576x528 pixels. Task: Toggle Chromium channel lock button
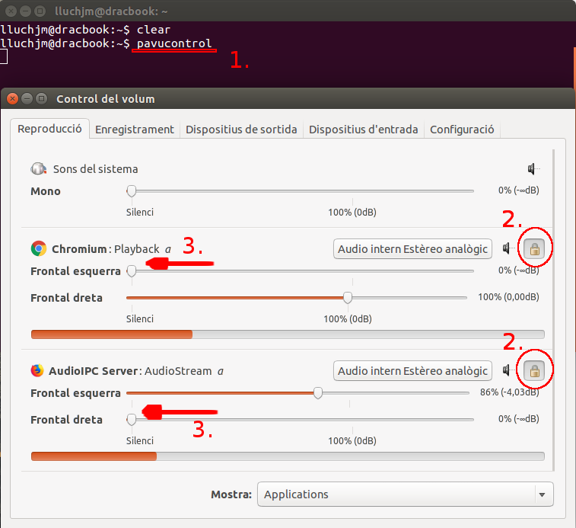tap(534, 248)
